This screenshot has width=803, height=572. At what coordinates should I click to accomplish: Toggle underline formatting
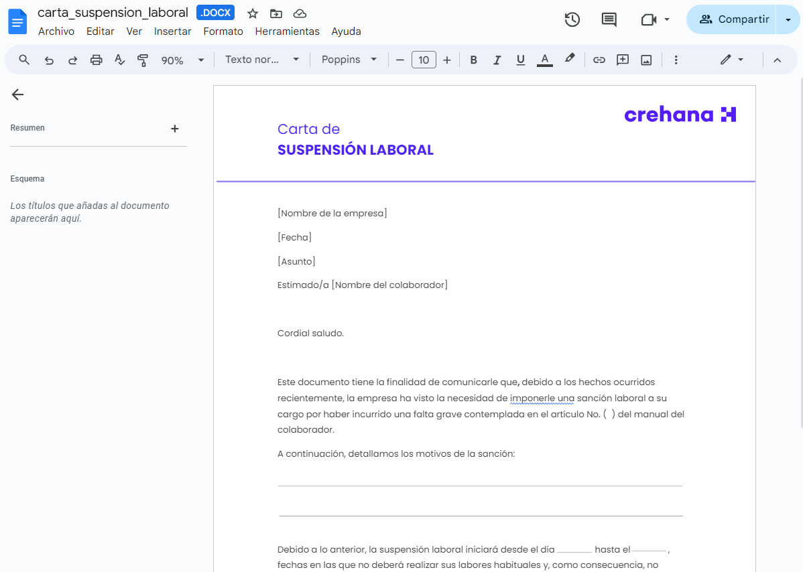point(520,60)
